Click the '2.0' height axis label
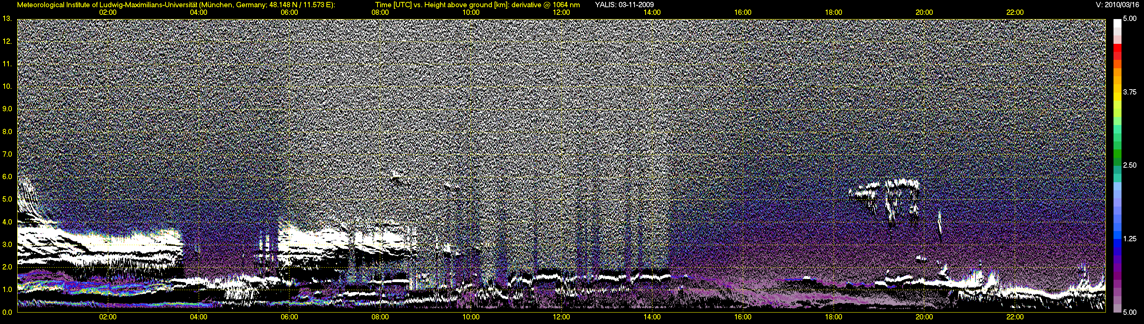Image resolution: width=1144 pixels, height=324 pixels. pyautogui.click(x=7, y=267)
